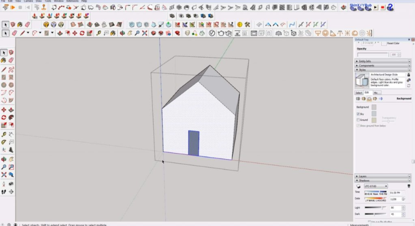Enable the Ground checkbox
Image resolution: width=415 pixels, height=226 pixels.
(x=358, y=120)
